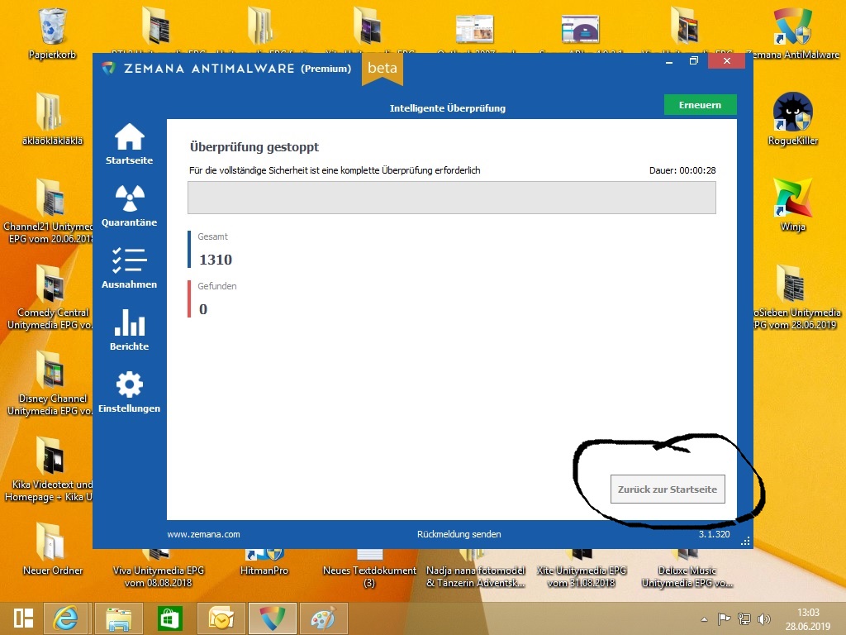Screen dimensions: 846x635
Task: Select Papierkorb recycle bin desktop icon
Action: coord(52,33)
